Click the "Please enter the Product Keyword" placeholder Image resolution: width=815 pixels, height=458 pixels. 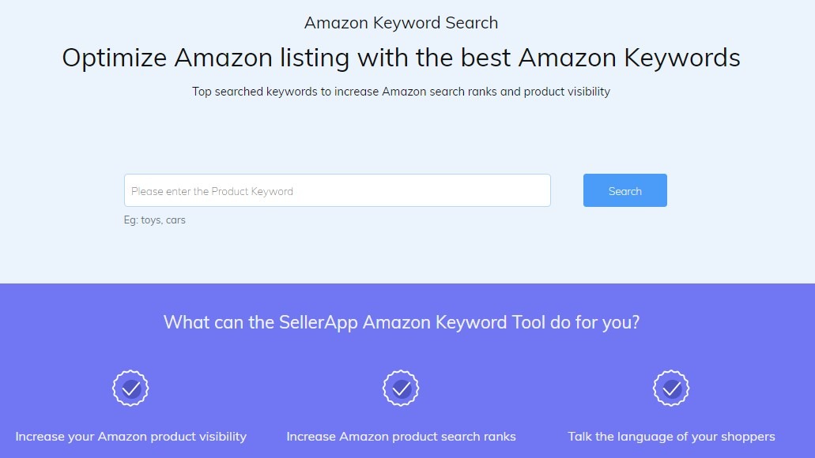pos(212,191)
